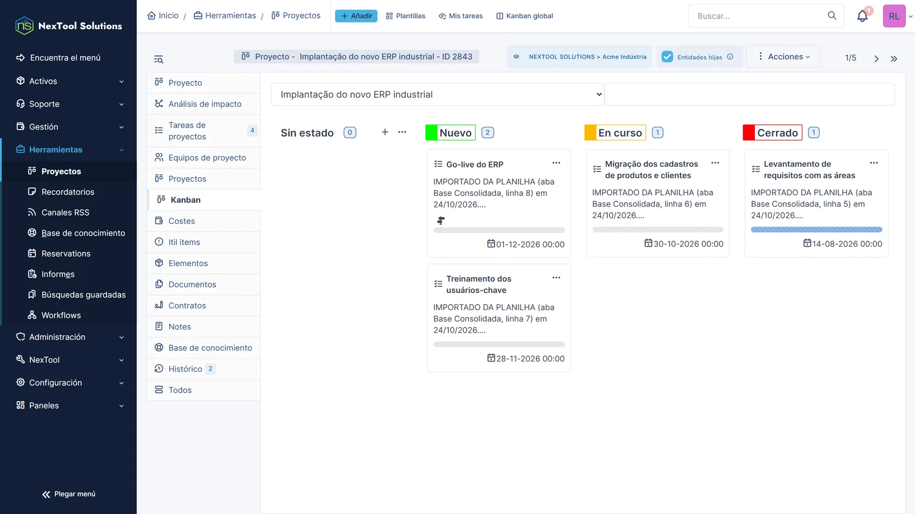Open Kanban global view

(x=525, y=16)
